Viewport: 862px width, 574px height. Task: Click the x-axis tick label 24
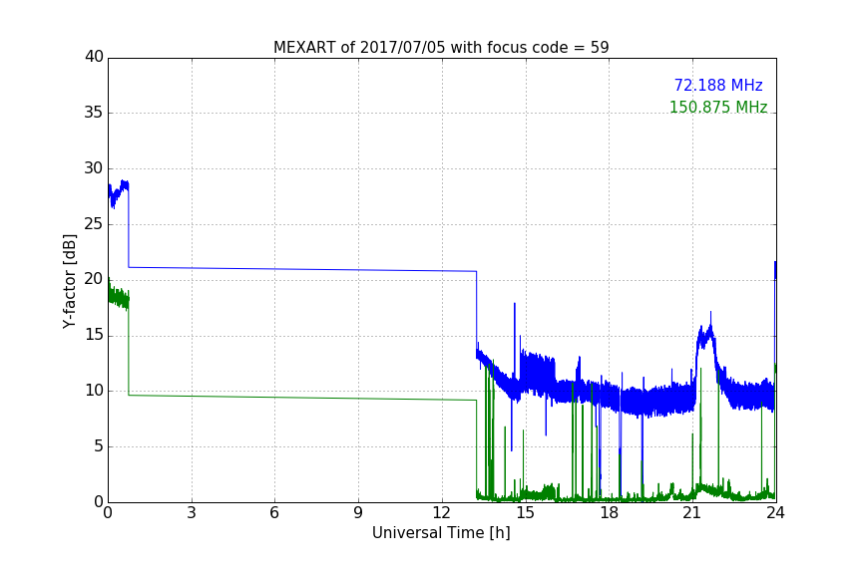(775, 513)
